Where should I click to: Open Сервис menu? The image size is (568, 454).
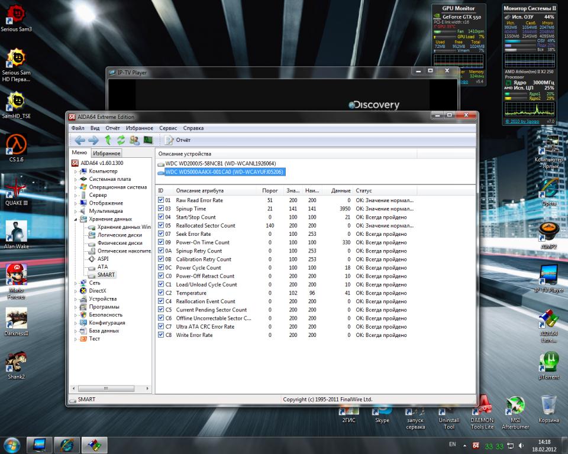(x=168, y=128)
